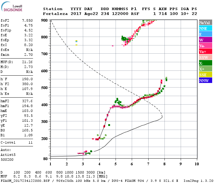The image size is (214, 183).
Task: Click the h`E value 107.9
Action: click(27, 89)
